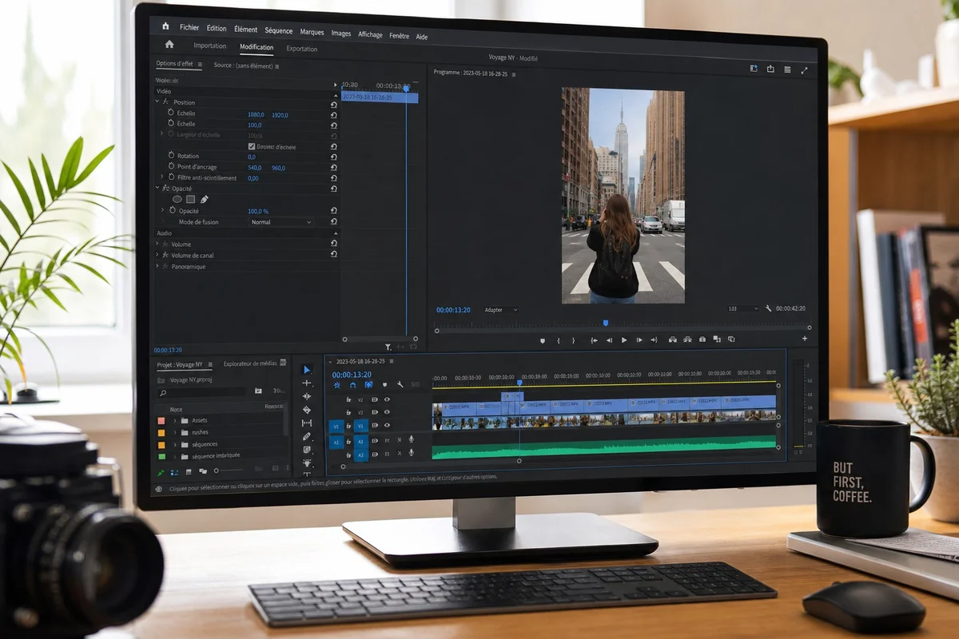
Task: Open the Adapter zoom level dropdown
Action: 500,310
